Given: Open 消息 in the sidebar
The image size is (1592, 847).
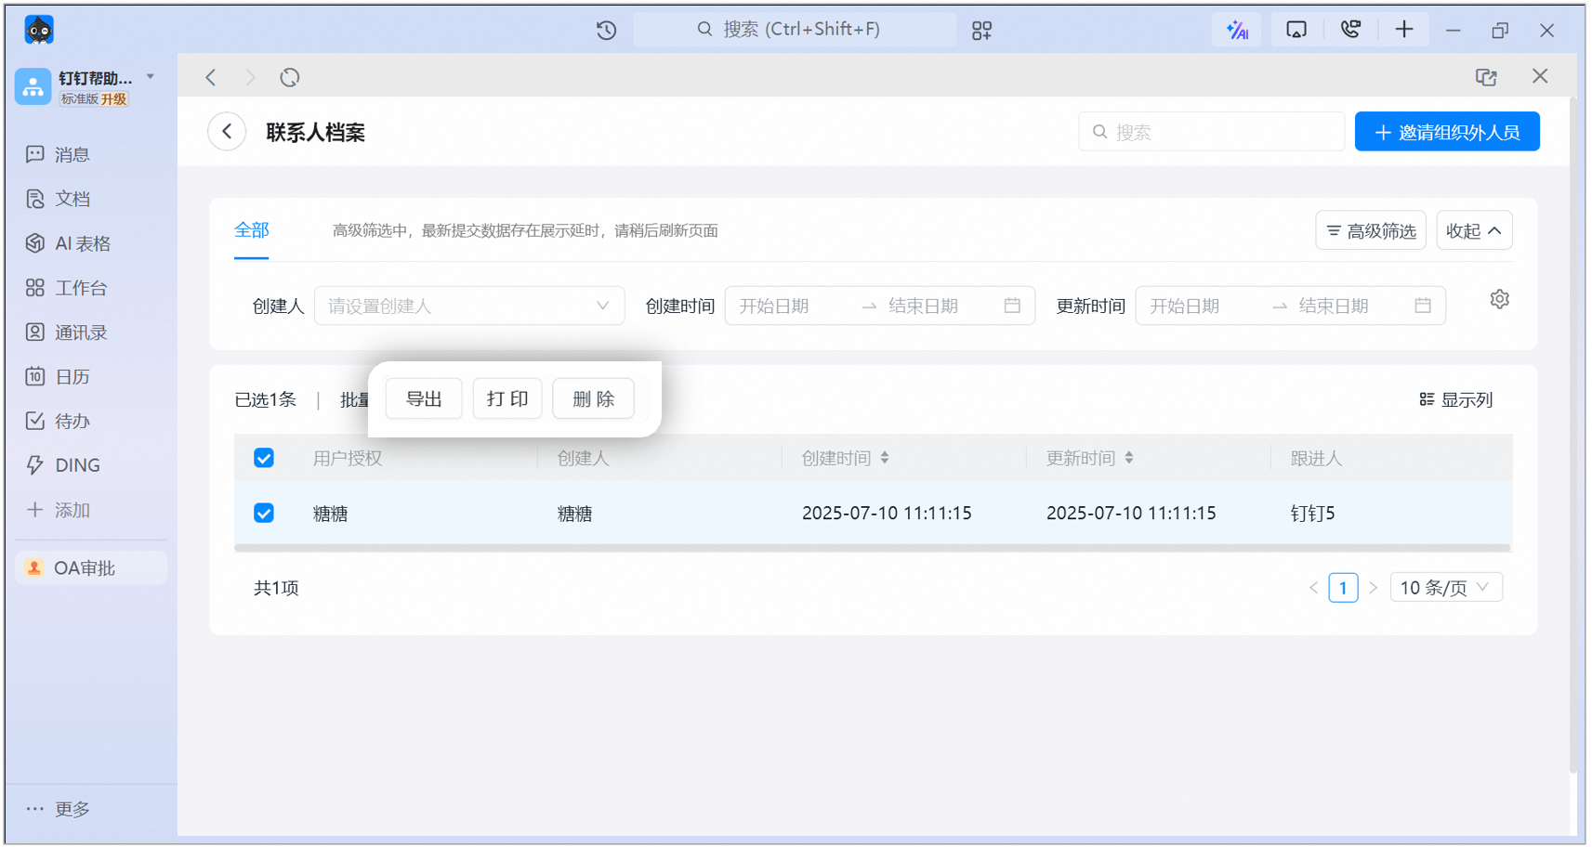Looking at the screenshot, I should pyautogui.click(x=58, y=154).
